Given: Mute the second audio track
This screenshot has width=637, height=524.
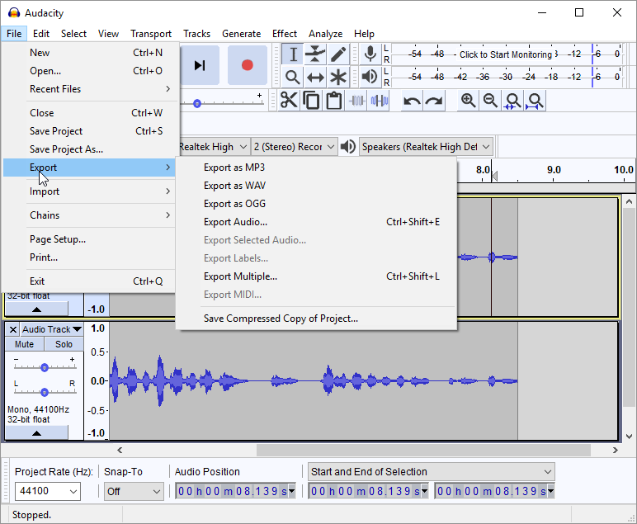Looking at the screenshot, I should 25,344.
